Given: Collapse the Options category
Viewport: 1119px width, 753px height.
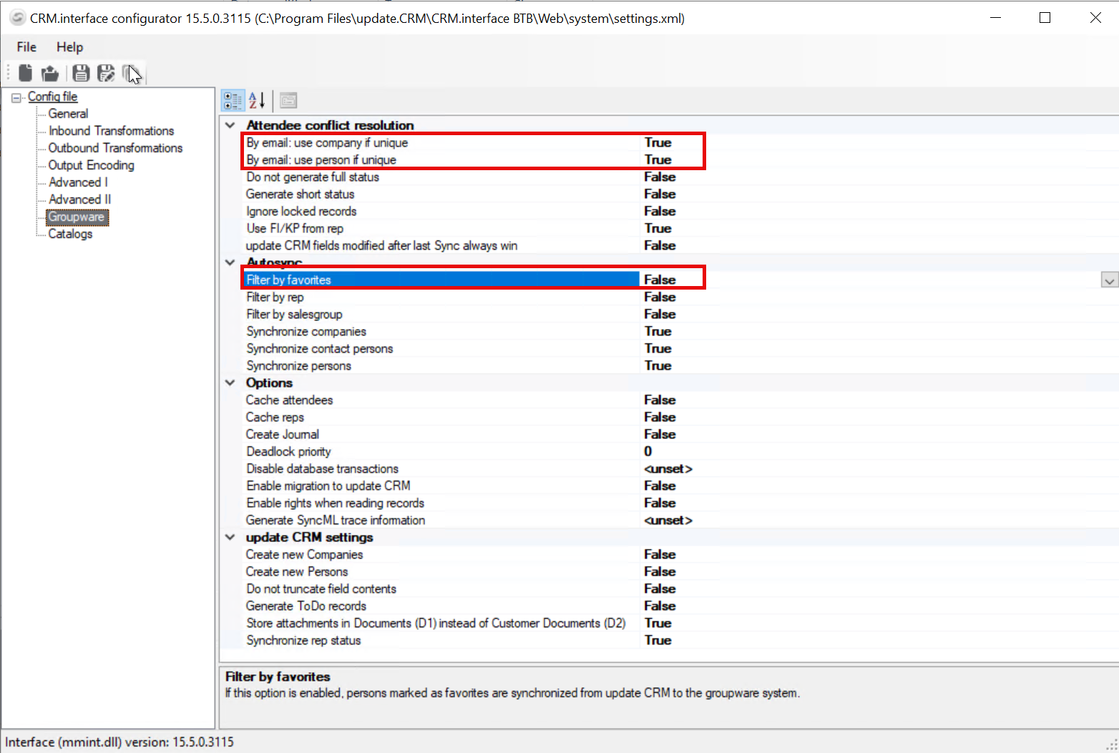Looking at the screenshot, I should point(230,383).
